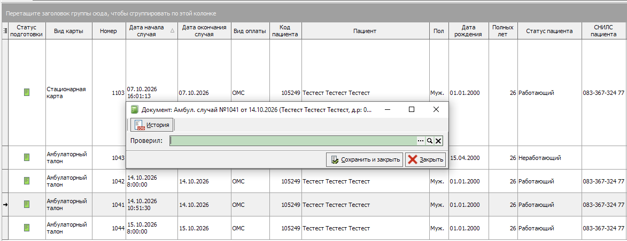Image resolution: width=627 pixels, height=241 pixels.
Task: Click the status icon of row 1043
Action: click(x=26, y=158)
